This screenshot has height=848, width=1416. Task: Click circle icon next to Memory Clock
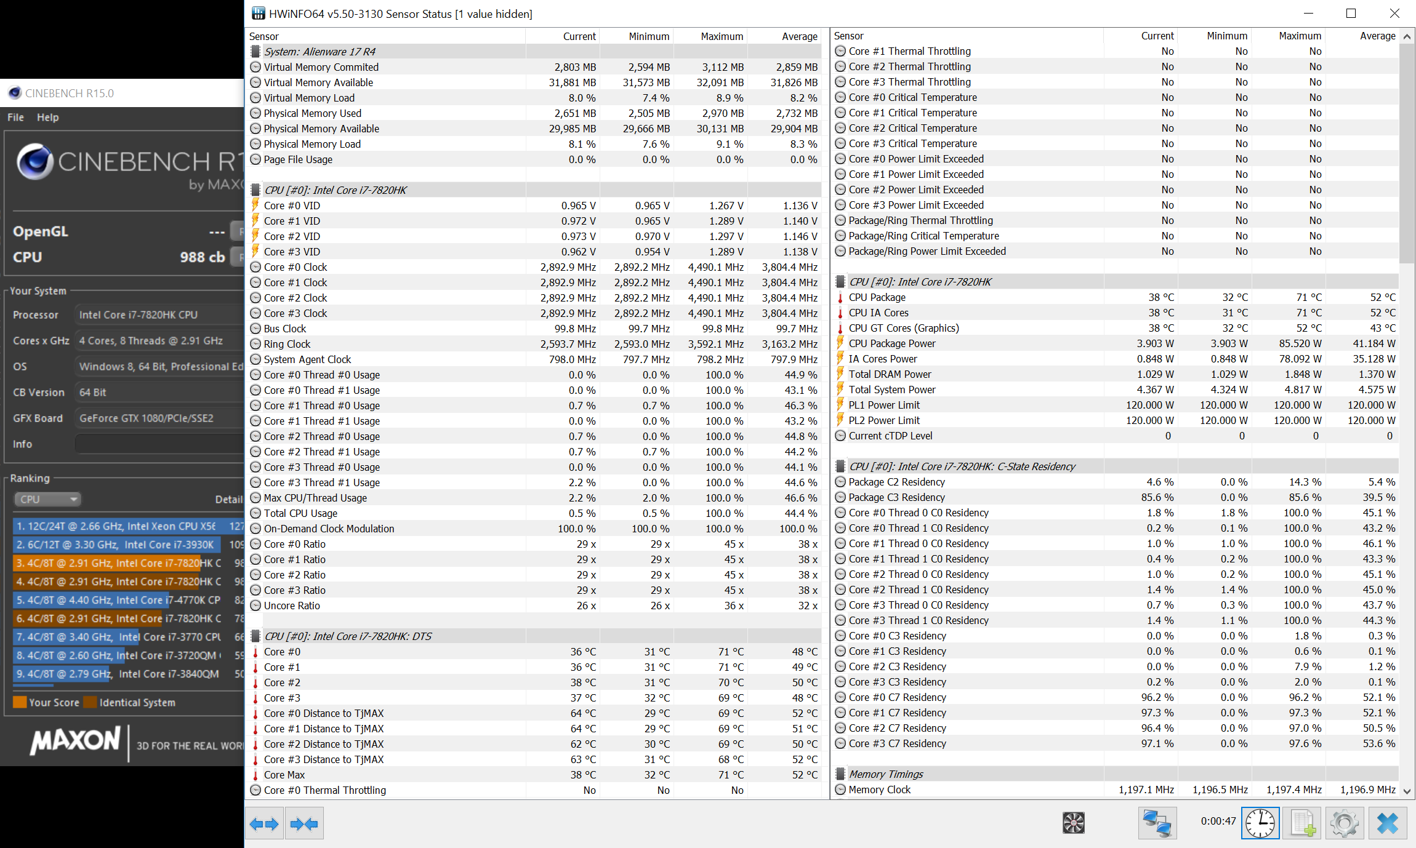coord(840,790)
